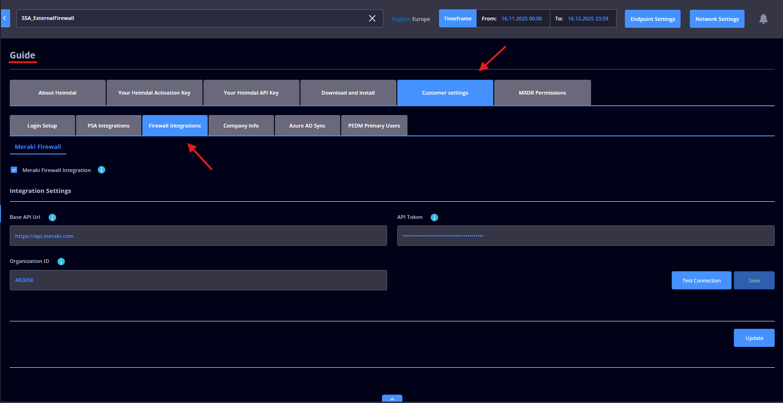Toggle the Meraki Firewall Integration checkbox
The width and height of the screenshot is (783, 403).
point(14,170)
